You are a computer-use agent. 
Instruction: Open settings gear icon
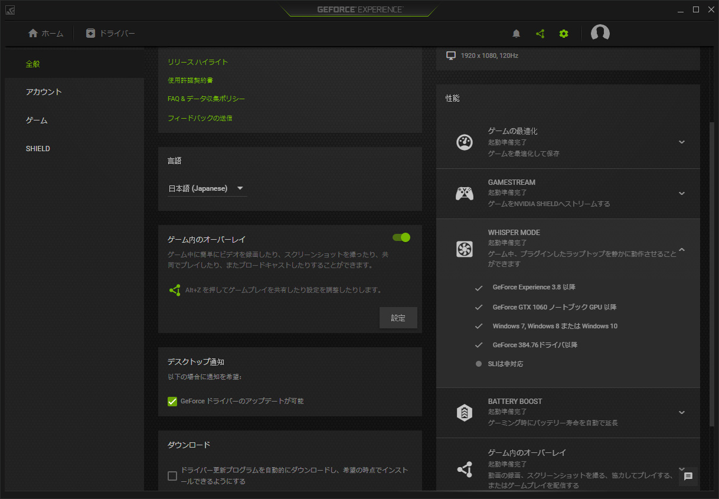[564, 34]
